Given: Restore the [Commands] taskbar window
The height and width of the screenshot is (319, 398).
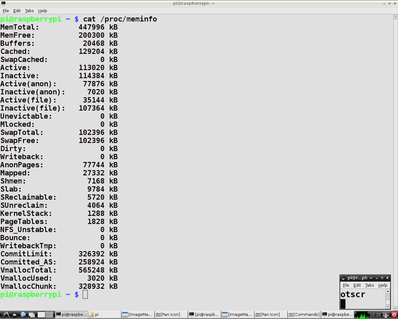Looking at the screenshot, I should 304,315.
